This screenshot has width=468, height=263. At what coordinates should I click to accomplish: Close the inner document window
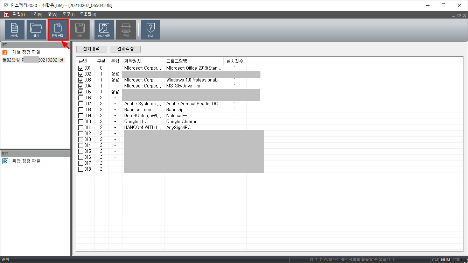[464, 15]
